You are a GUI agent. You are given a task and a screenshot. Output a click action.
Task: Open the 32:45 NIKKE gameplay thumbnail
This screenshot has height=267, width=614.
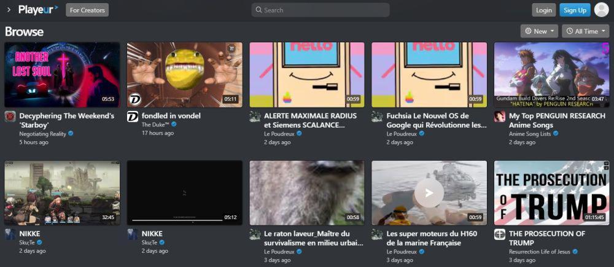point(62,193)
